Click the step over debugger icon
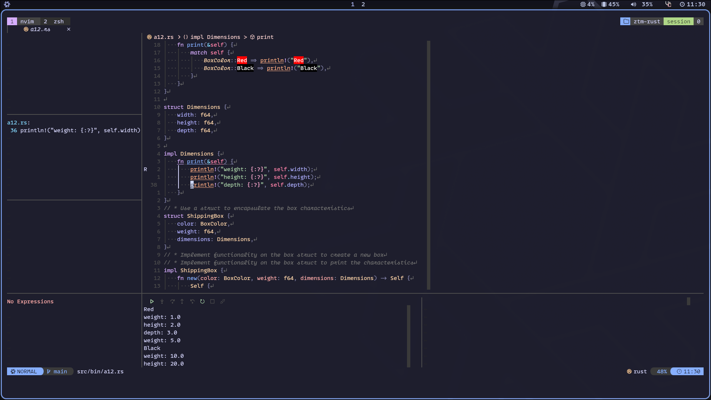The height and width of the screenshot is (400, 711). pos(172,301)
